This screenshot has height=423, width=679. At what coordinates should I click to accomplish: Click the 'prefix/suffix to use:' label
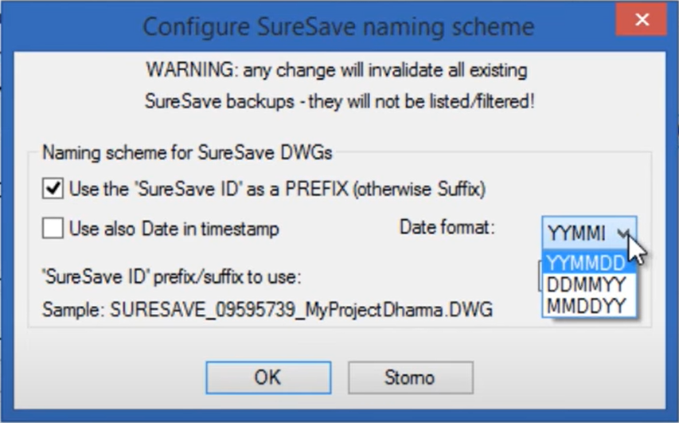point(171,278)
